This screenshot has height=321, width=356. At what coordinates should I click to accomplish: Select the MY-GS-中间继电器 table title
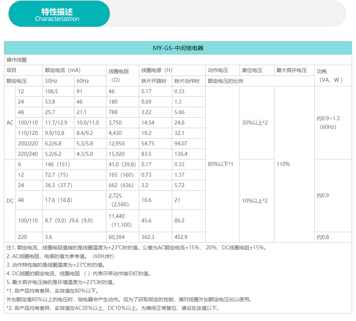coord(178,48)
